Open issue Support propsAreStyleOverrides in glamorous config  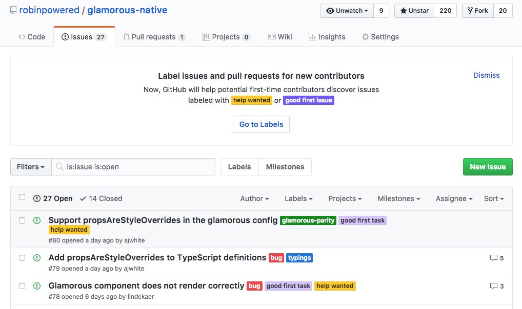(163, 220)
